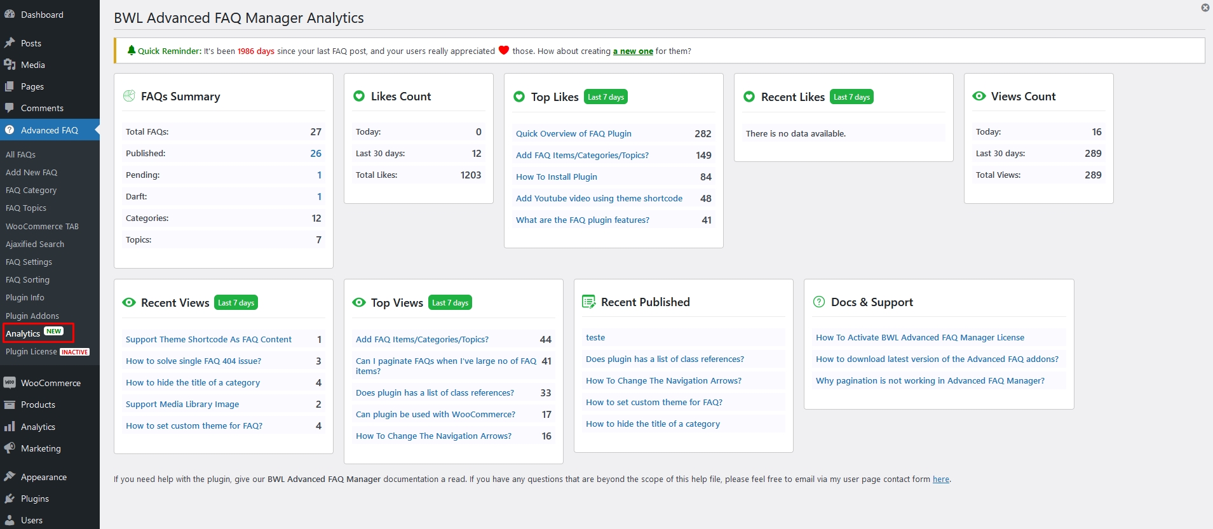Click the published count 26 link
1213x529 pixels.
(x=316, y=154)
